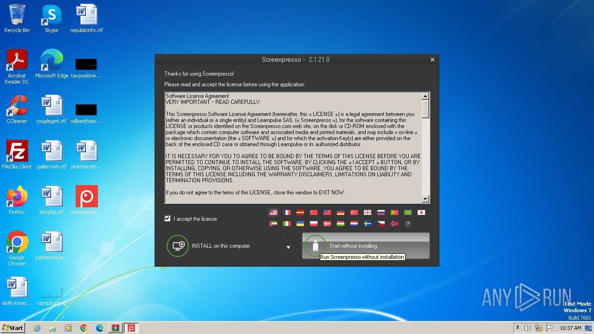Select the phentermin desktop document

click(86, 155)
